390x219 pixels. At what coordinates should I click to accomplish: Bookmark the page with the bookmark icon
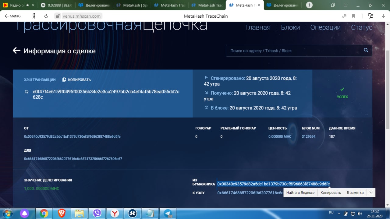(353, 16)
